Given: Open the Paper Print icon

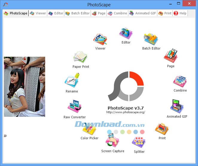Looking at the screenshot, I should point(80,57).
